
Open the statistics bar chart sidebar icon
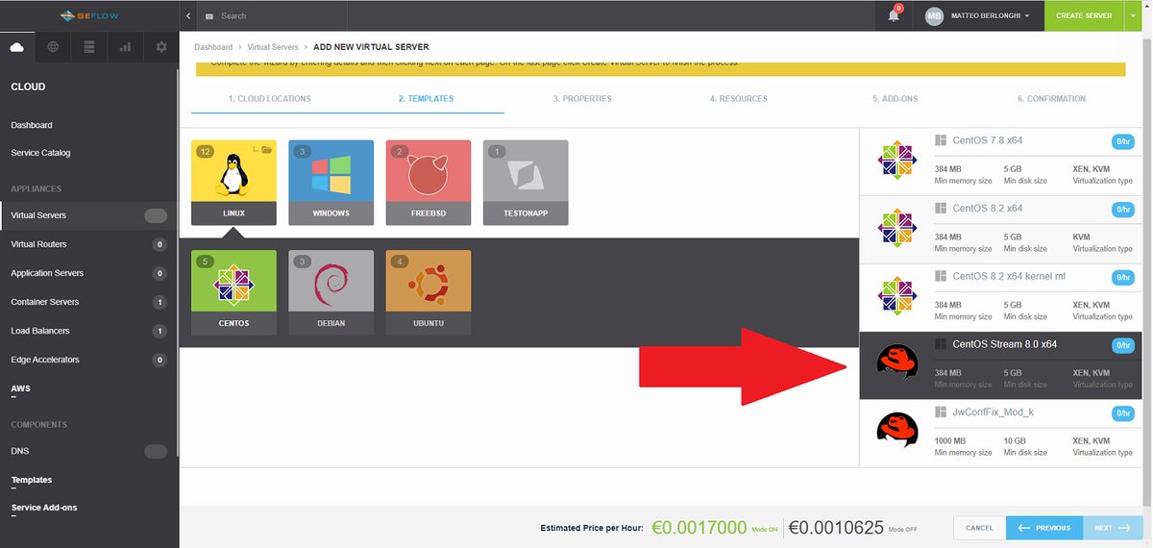pyautogui.click(x=125, y=46)
